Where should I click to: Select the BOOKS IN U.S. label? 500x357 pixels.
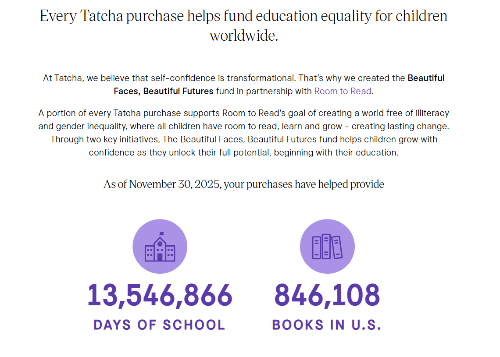coord(327,325)
